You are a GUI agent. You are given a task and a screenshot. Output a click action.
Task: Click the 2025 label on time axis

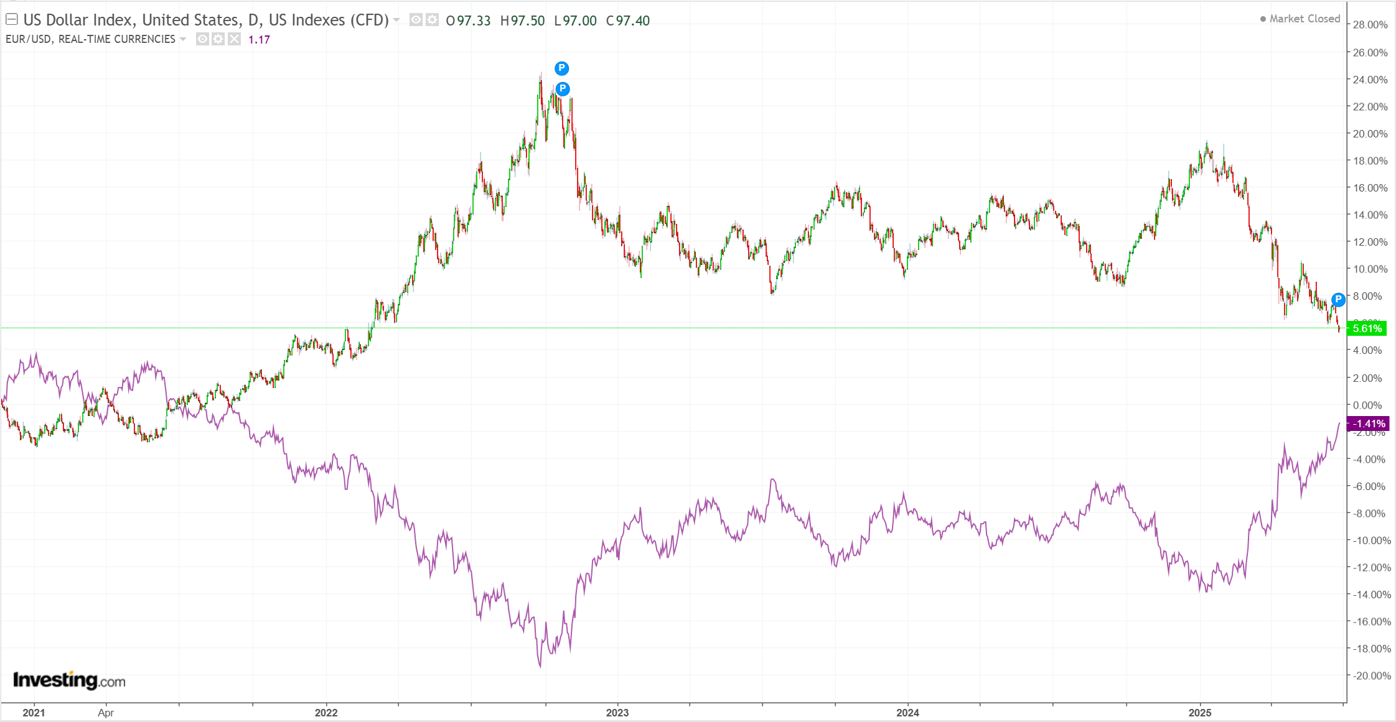pos(1200,713)
